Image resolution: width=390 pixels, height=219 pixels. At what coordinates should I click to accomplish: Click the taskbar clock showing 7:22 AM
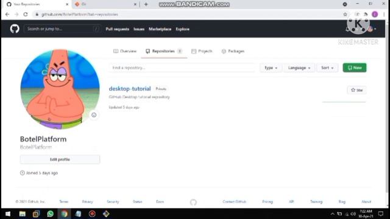click(x=366, y=214)
